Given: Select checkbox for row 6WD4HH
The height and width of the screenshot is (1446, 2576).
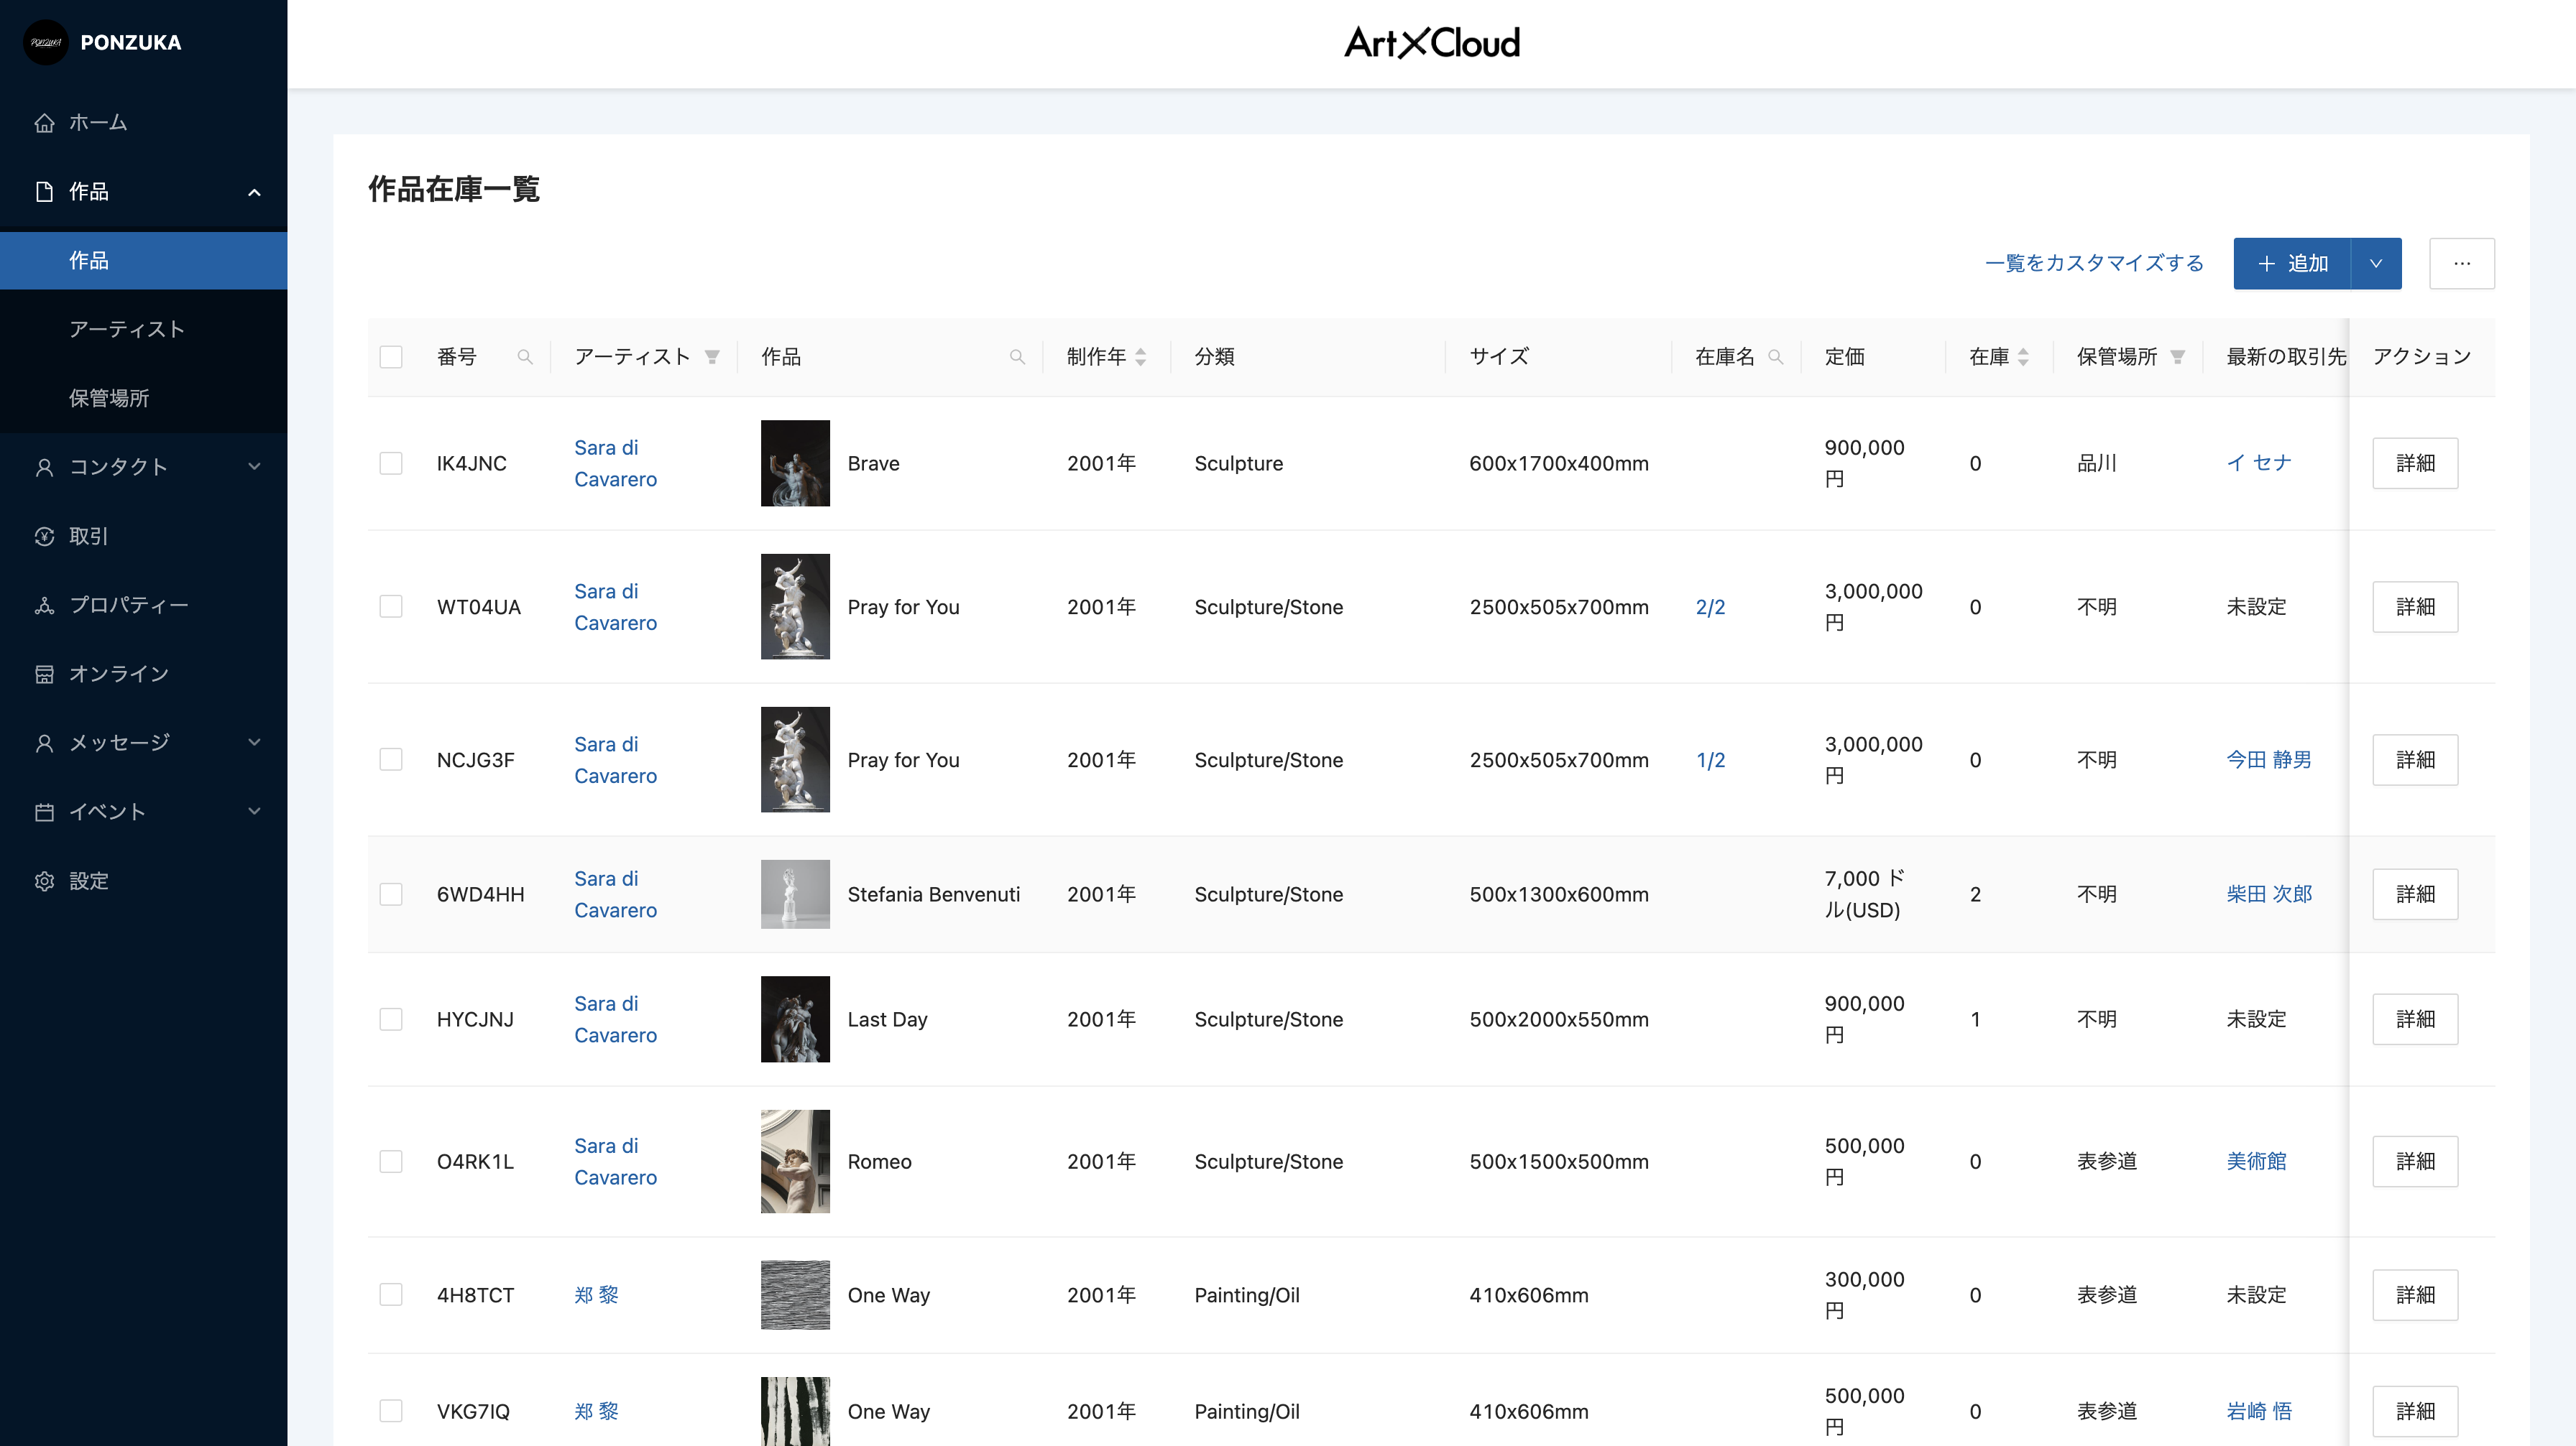Looking at the screenshot, I should click(391, 894).
